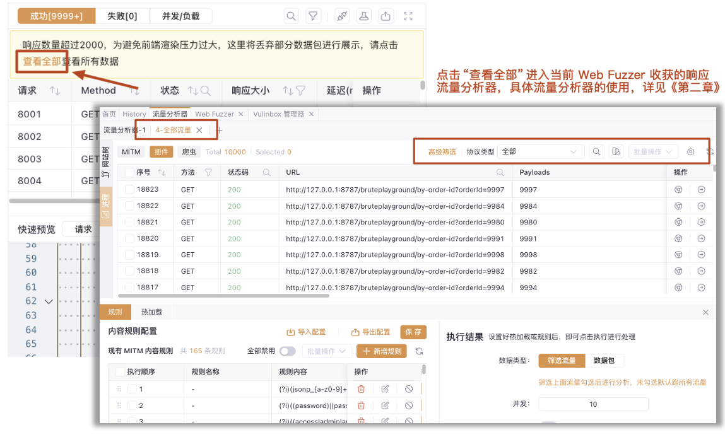Viewport: 725px width, 437px height.
Task: Click arrow send icon for row 18818
Action: (x=701, y=271)
